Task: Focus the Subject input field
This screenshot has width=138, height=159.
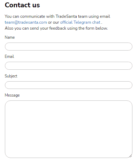Action: tap(69, 85)
